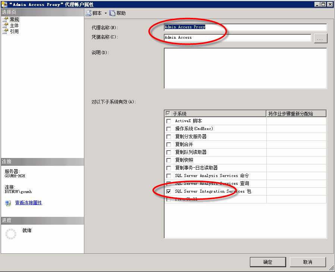This screenshot has height=272, width=335.
Task: Click inside the 说明 description box
Action: (245, 68)
